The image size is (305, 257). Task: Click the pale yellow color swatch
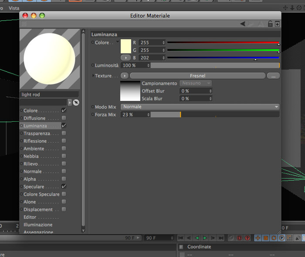[126, 46]
